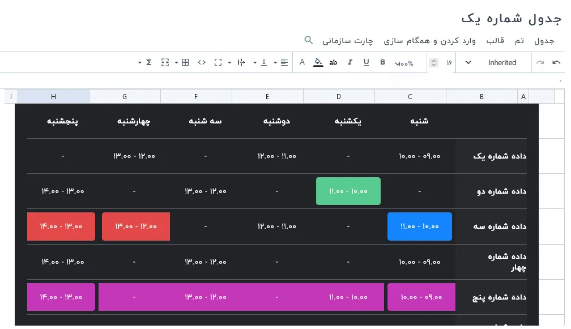Click red ۱۴.۰۰ - ۱۳.۰۰ cell in row سه
This screenshot has height=329, width=571.
[x=61, y=227]
